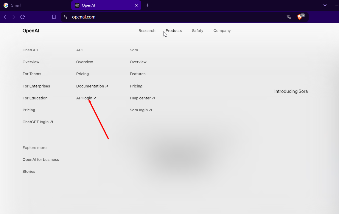Open site settings icon in address bar
The image size is (339, 214).
(x=66, y=17)
